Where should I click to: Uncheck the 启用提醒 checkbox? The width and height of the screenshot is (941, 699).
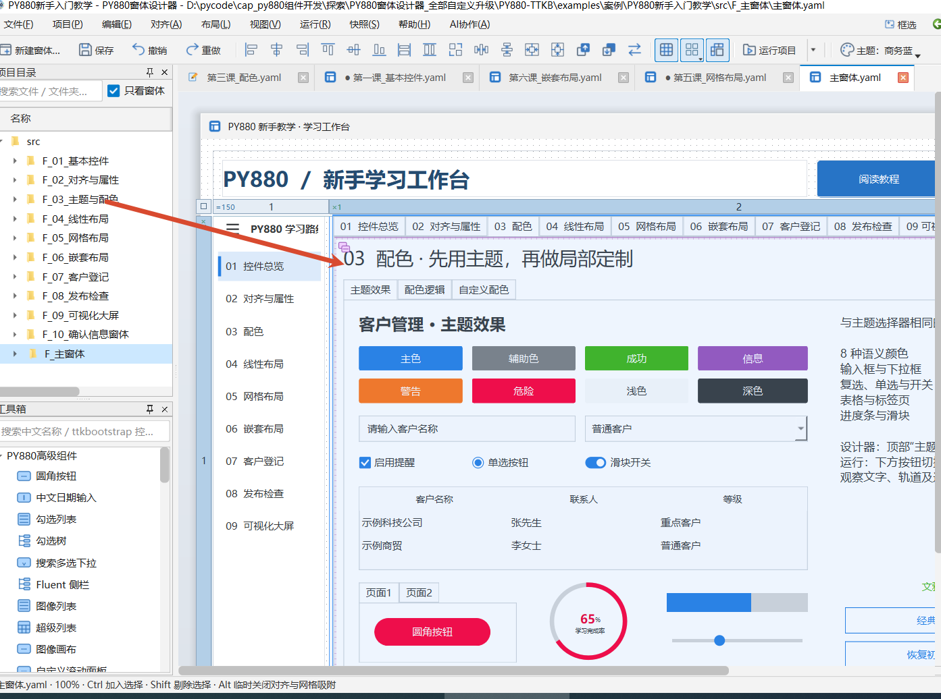click(365, 463)
